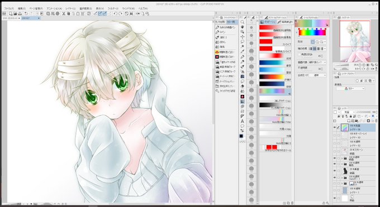Enable the angle step checkbox in tool property
This screenshot has height=207, width=380.
click(x=300, y=55)
